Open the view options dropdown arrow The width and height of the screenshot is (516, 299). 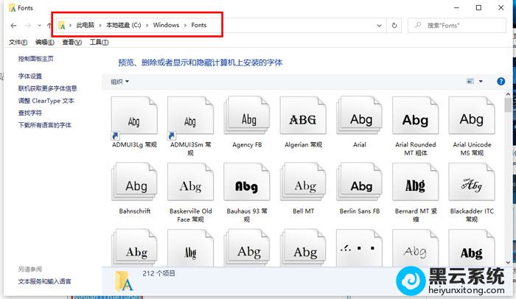[481, 81]
